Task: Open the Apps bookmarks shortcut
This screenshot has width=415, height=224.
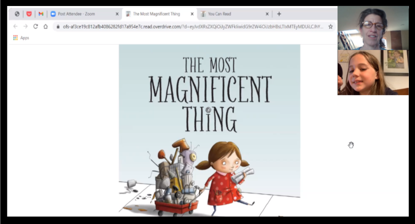Action: click(21, 38)
